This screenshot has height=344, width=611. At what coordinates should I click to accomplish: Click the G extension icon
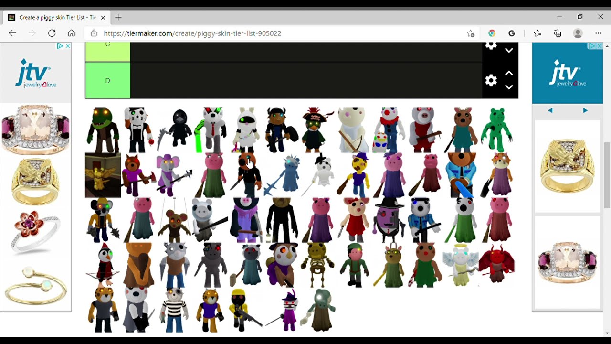[512, 33]
